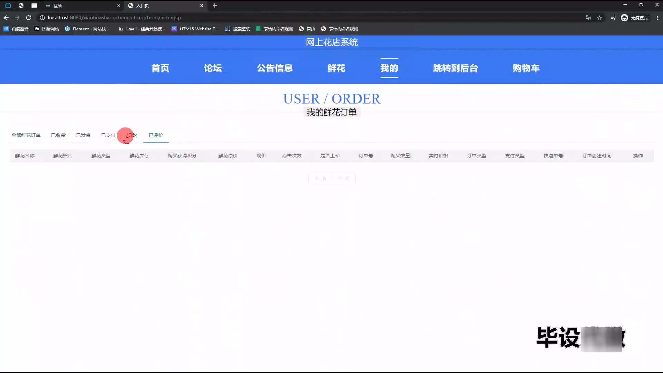Click the browser reload icon
Screen dimensions: 663x373
click(x=28, y=18)
